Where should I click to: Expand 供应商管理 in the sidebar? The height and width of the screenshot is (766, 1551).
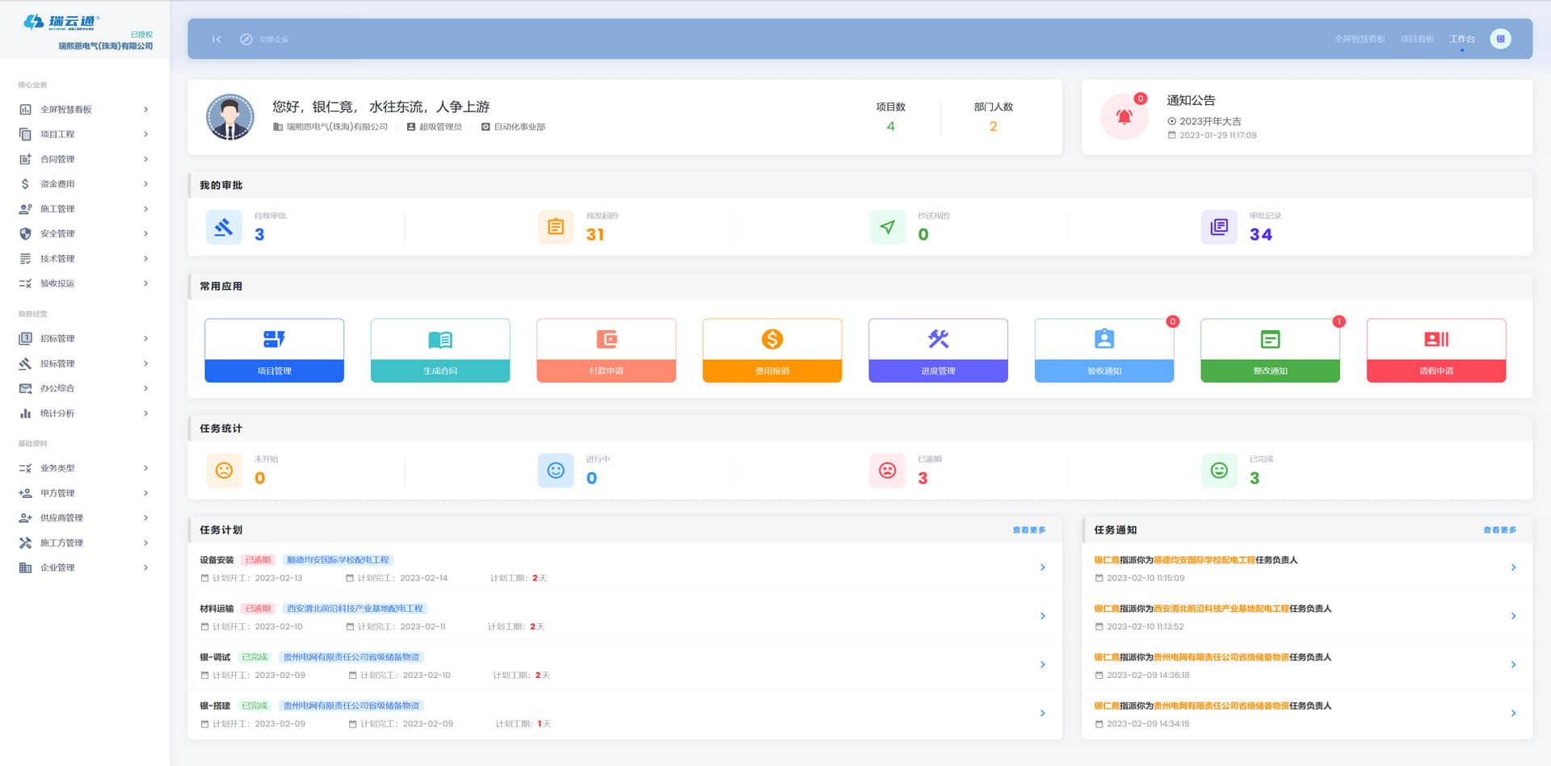[x=82, y=517]
